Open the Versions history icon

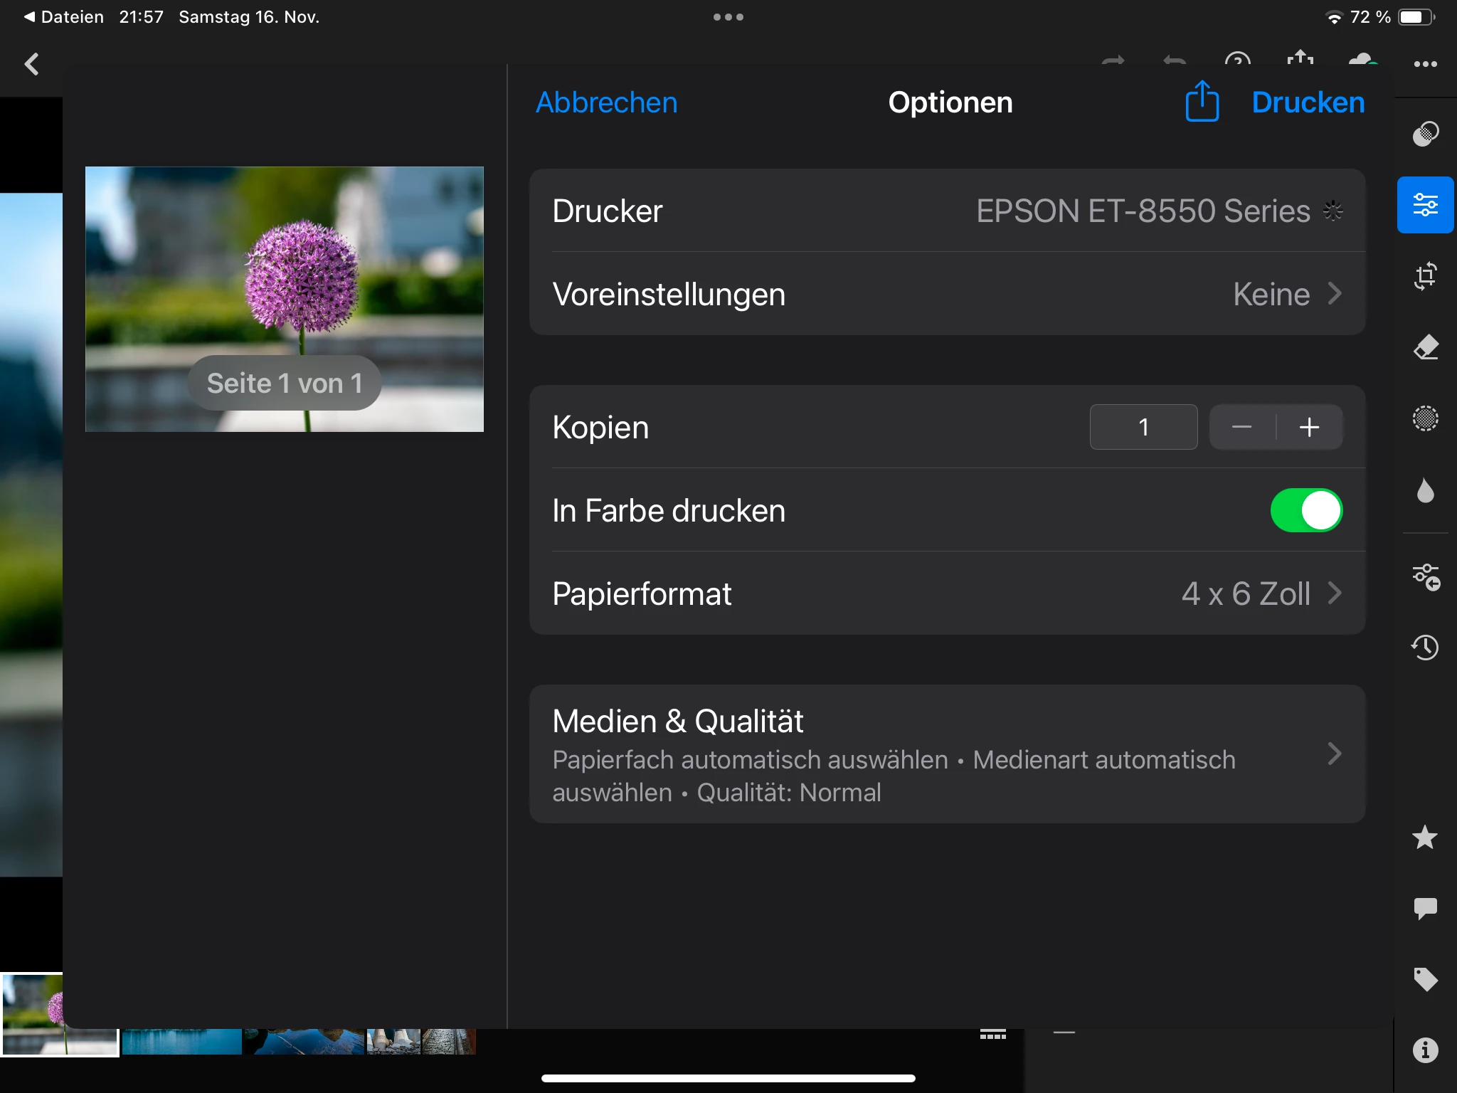point(1425,647)
